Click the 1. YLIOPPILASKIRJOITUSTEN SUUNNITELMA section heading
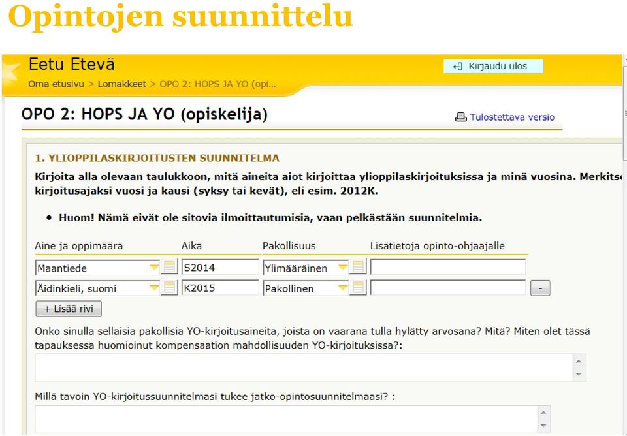Image resolution: width=627 pixels, height=436 pixels. (x=157, y=158)
